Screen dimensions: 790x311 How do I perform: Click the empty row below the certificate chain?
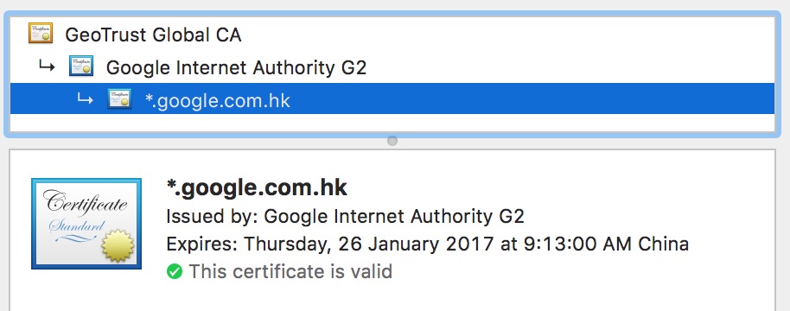[392, 123]
